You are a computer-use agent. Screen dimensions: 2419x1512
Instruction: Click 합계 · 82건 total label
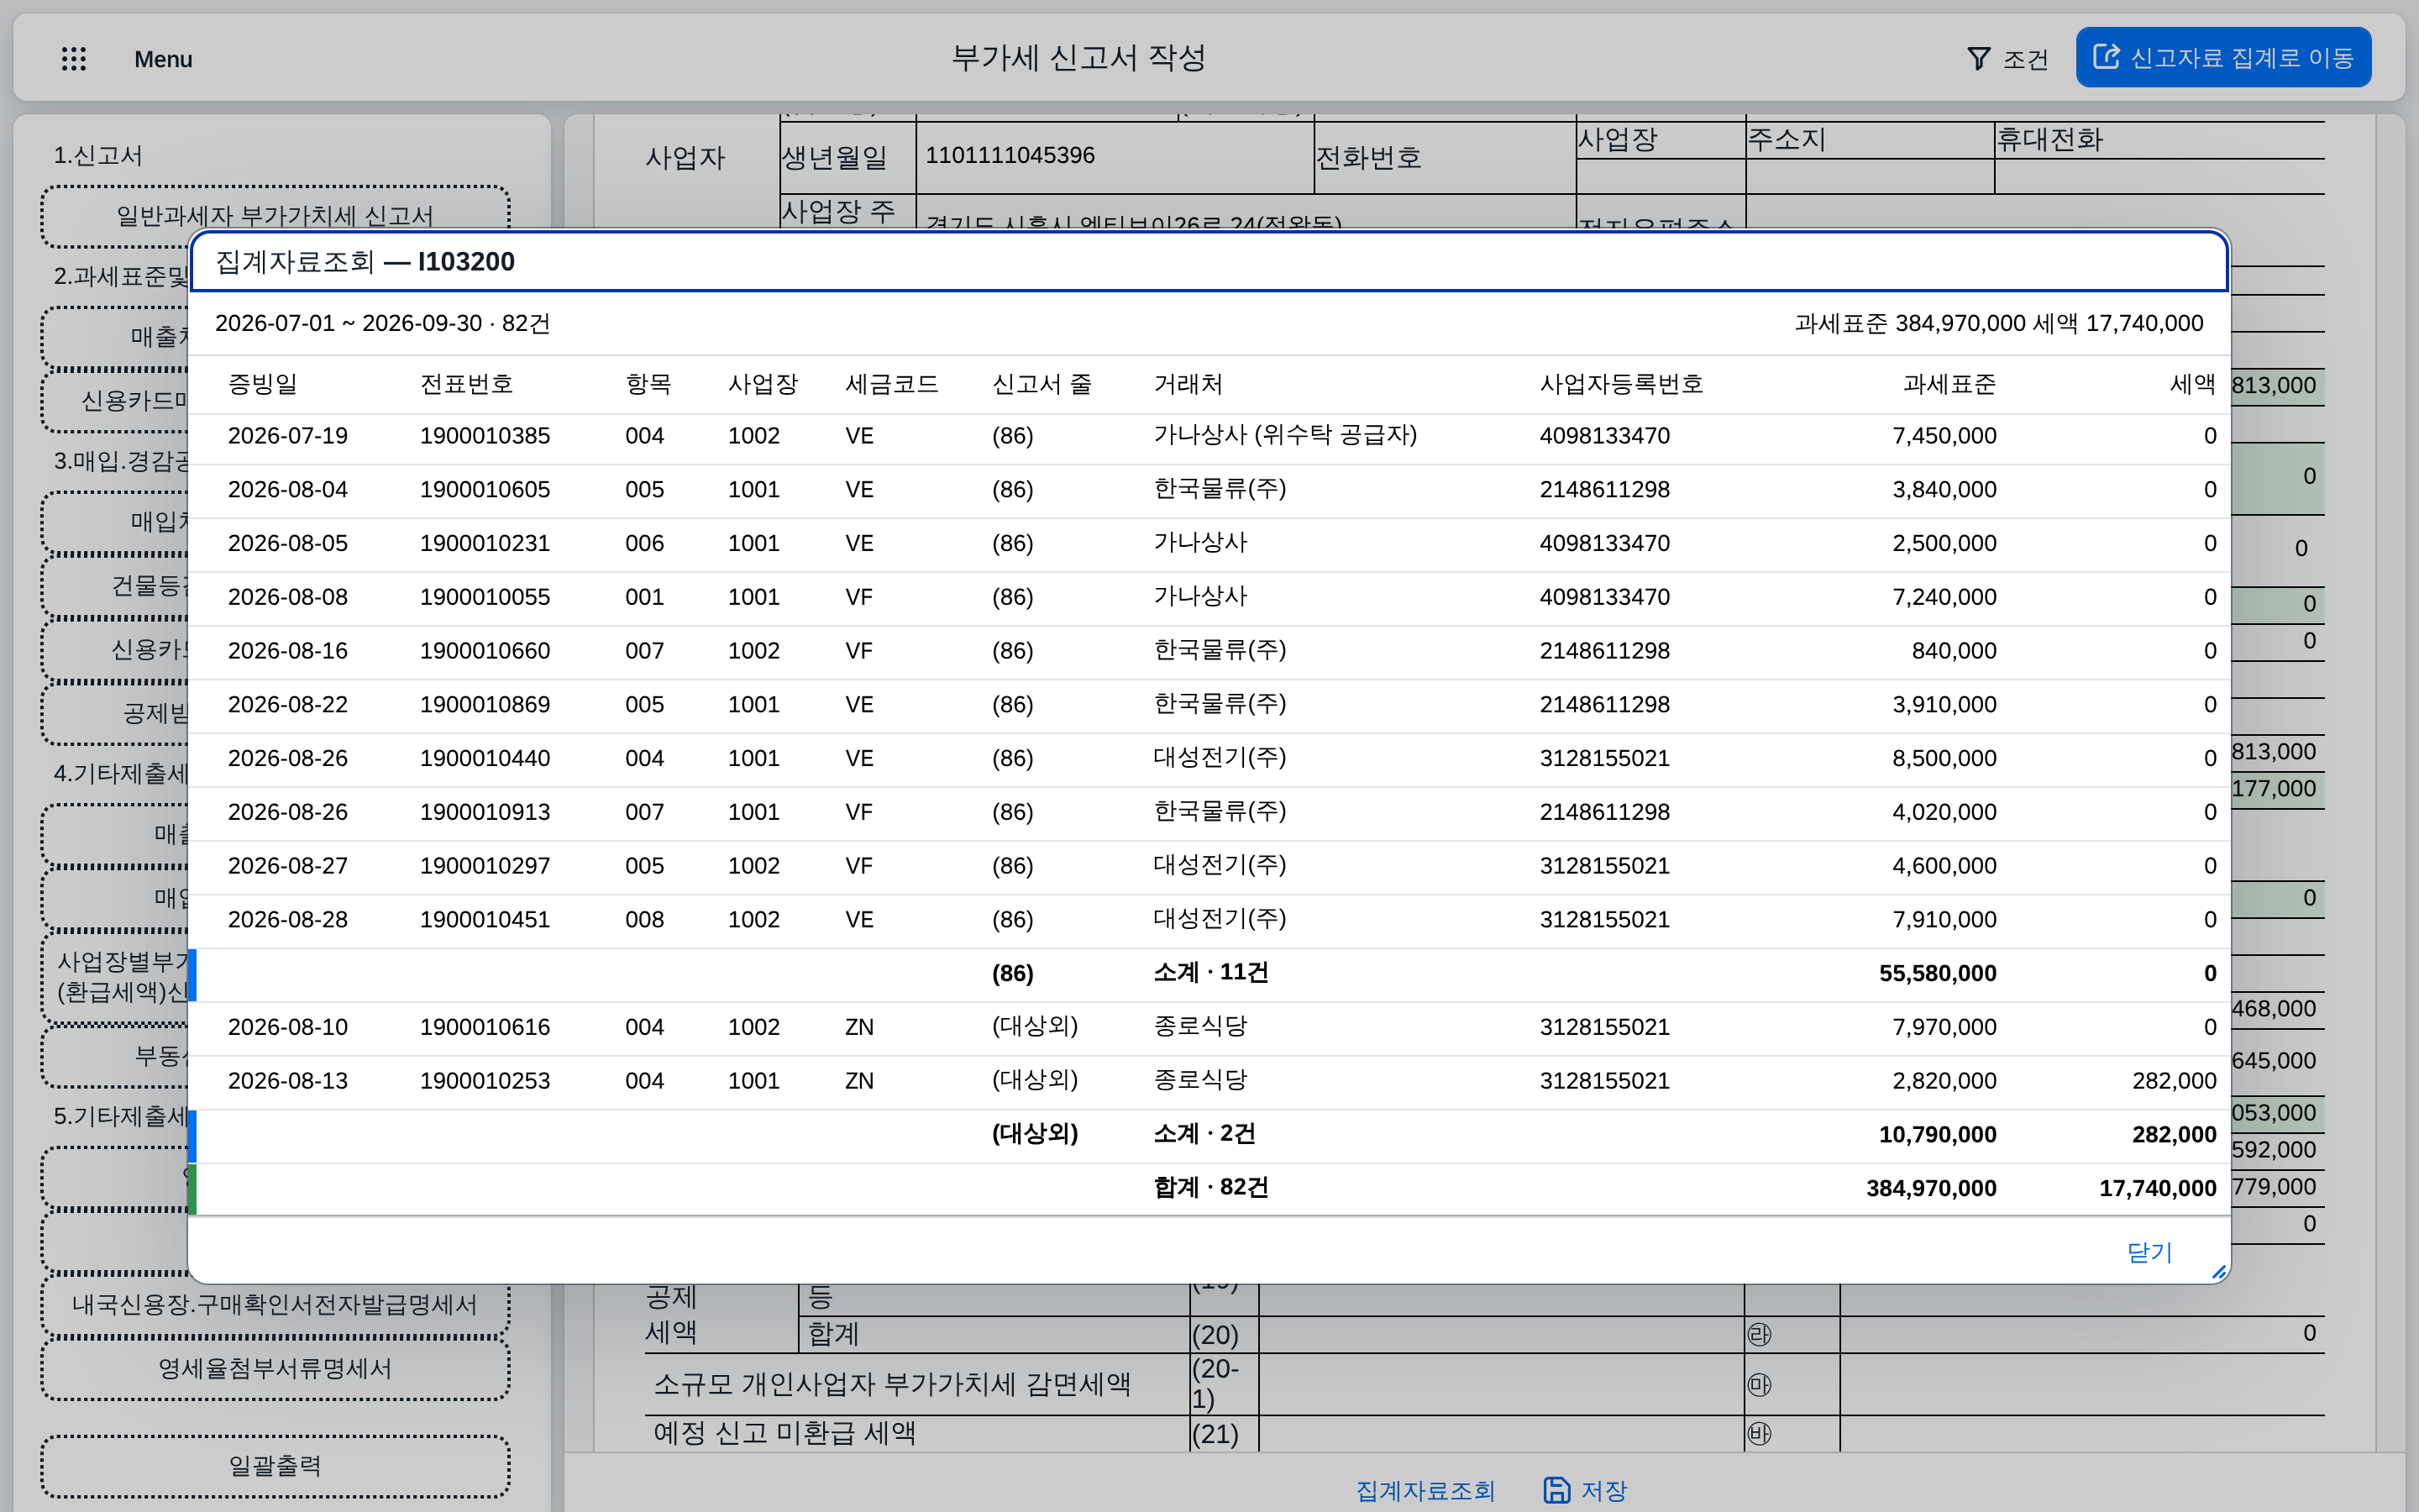[1210, 1188]
